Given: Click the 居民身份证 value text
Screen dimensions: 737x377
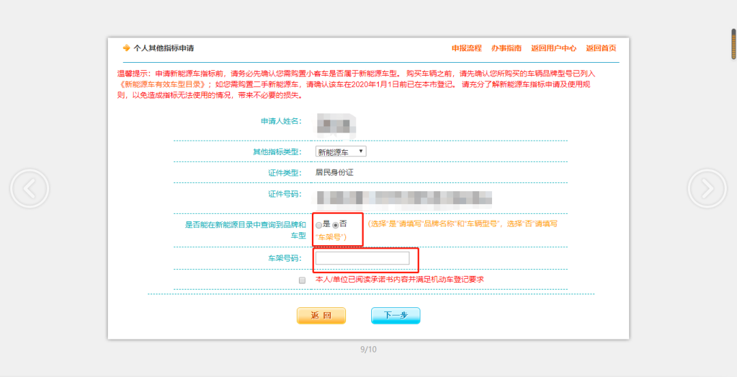Looking at the screenshot, I should click(x=334, y=172).
